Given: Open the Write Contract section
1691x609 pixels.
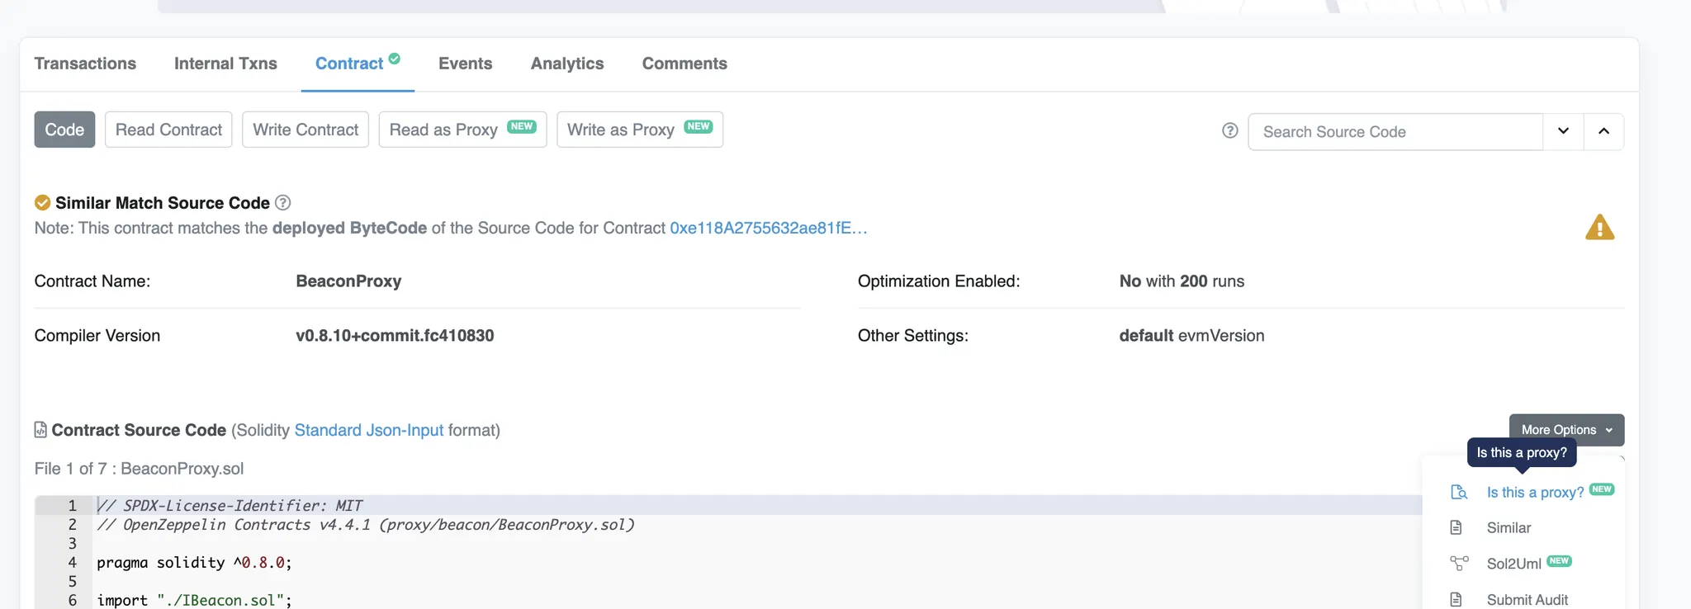Looking at the screenshot, I should click(306, 130).
